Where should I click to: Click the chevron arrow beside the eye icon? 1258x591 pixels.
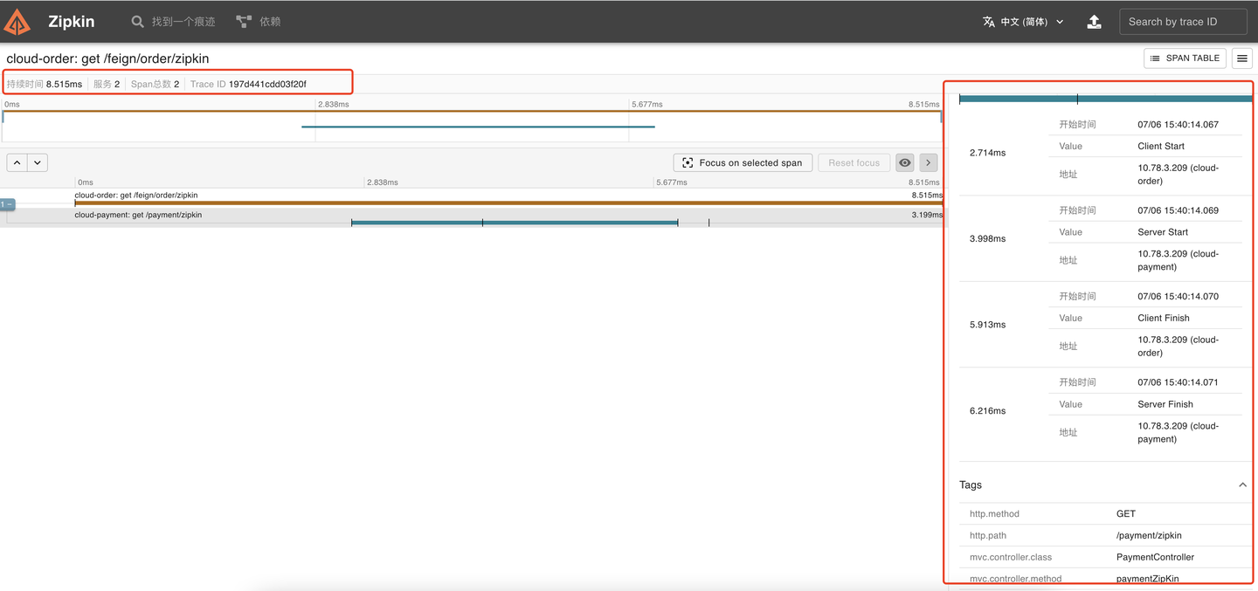pyautogui.click(x=928, y=162)
